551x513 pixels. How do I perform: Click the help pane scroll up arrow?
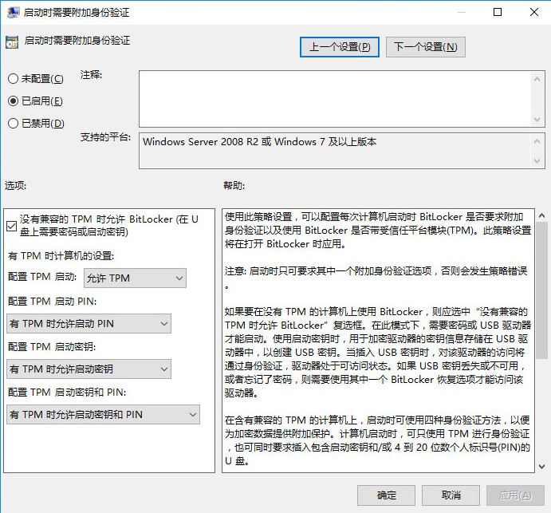[542, 215]
